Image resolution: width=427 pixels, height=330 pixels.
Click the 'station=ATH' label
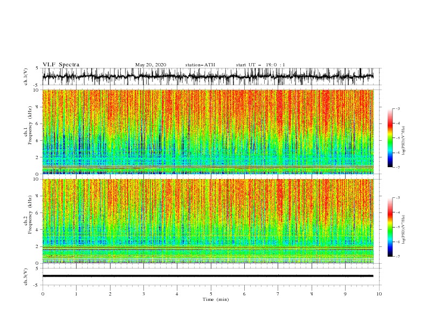(200, 65)
